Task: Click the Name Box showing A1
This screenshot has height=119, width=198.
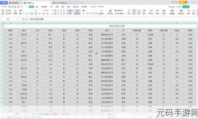Action: coord(10,19)
